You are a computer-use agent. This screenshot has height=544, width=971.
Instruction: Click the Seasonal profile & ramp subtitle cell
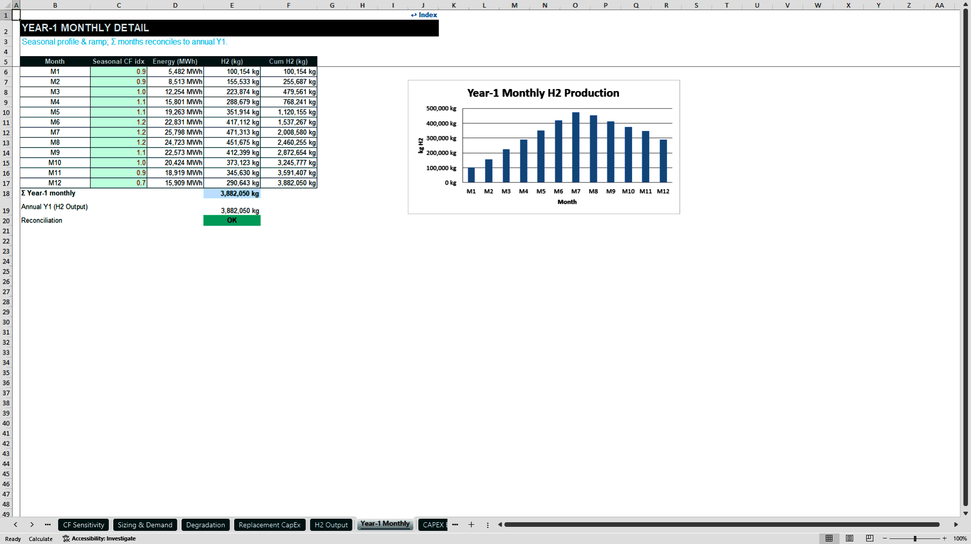(x=124, y=42)
